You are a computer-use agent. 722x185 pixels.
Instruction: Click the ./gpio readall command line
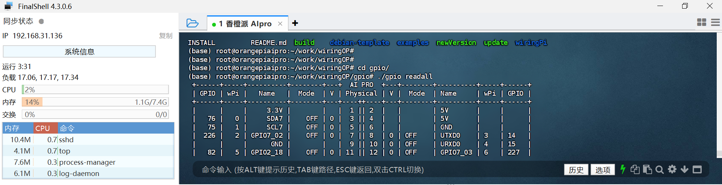tap(405, 77)
